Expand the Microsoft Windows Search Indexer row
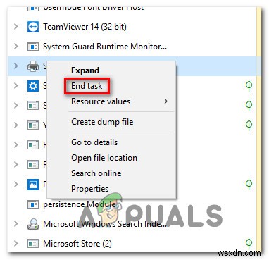 point(15,224)
